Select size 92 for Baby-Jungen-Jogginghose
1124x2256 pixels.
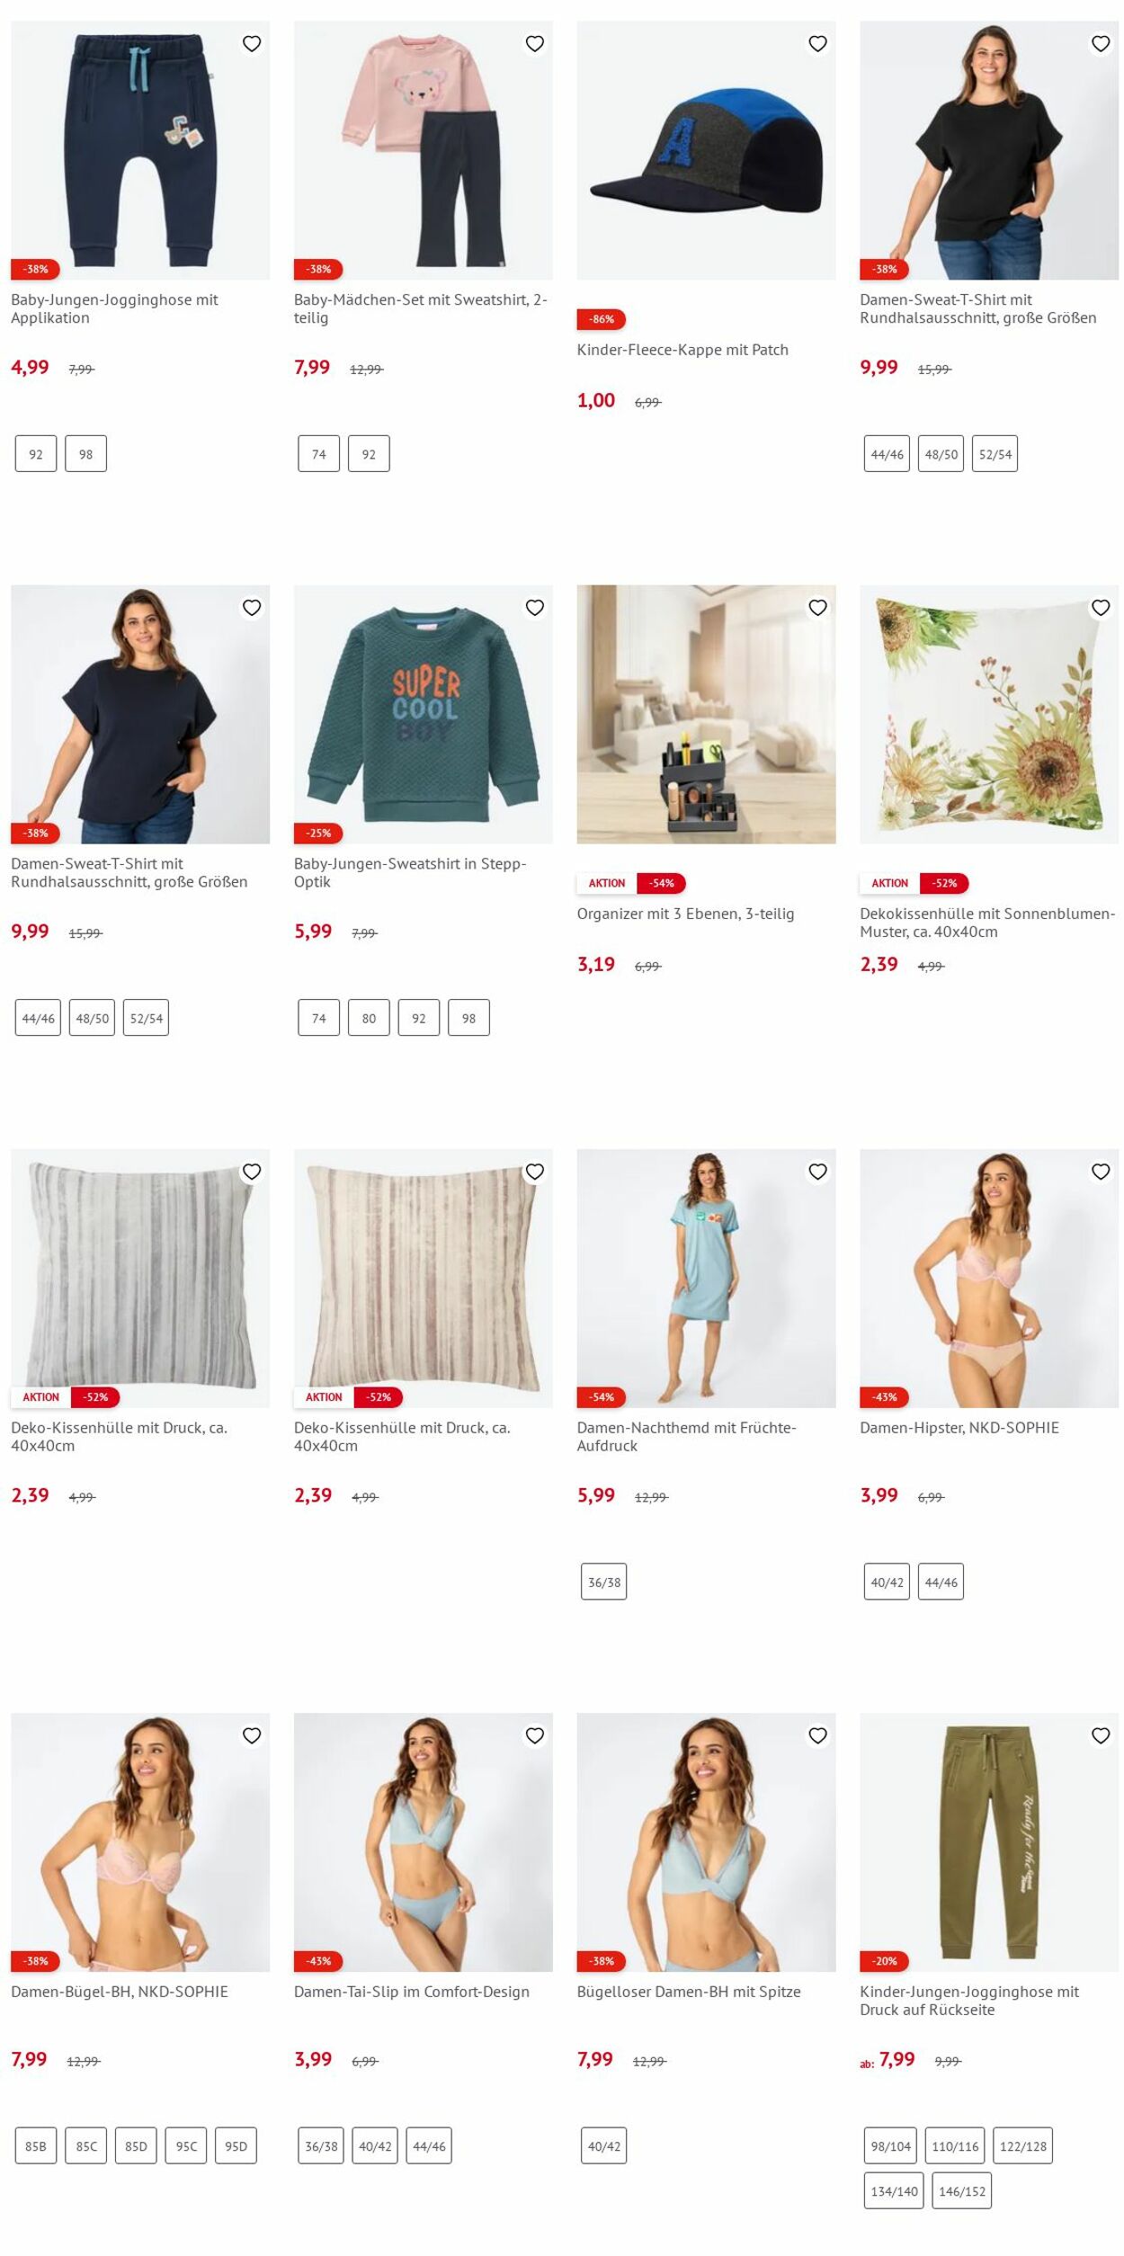pos(36,454)
